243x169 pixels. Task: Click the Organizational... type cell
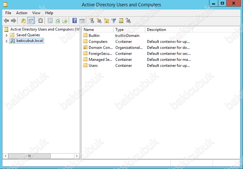[129, 48]
